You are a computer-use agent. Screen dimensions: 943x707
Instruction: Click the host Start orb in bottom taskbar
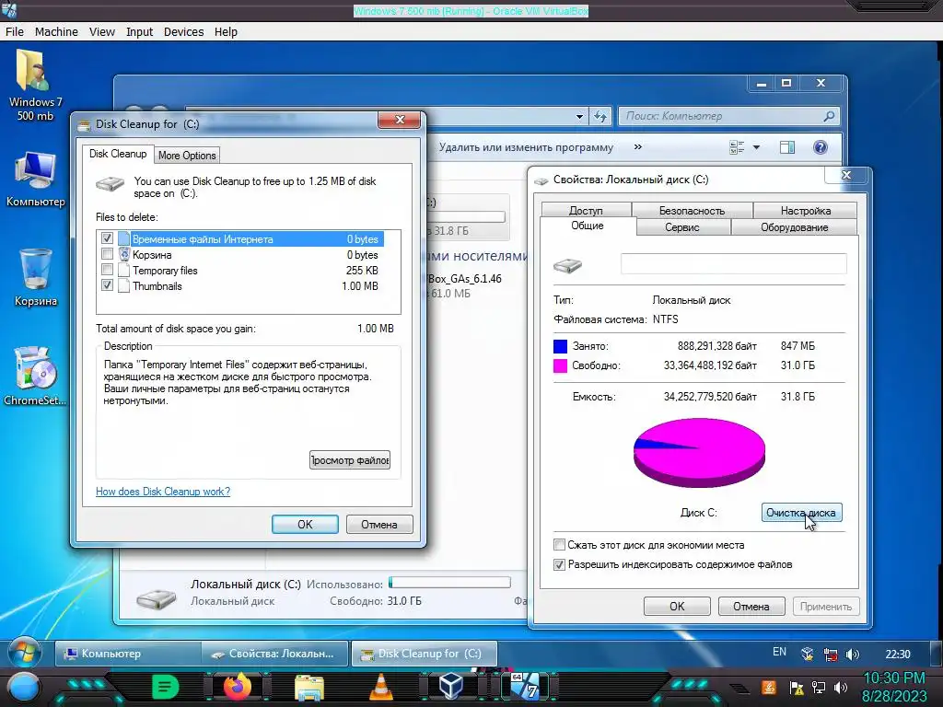23,687
